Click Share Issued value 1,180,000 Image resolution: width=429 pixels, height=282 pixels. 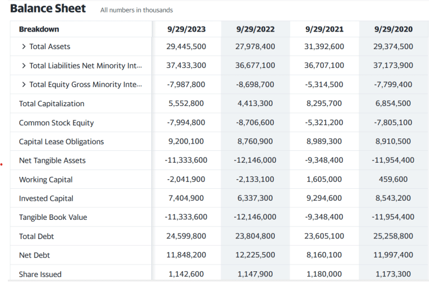pos(324,274)
